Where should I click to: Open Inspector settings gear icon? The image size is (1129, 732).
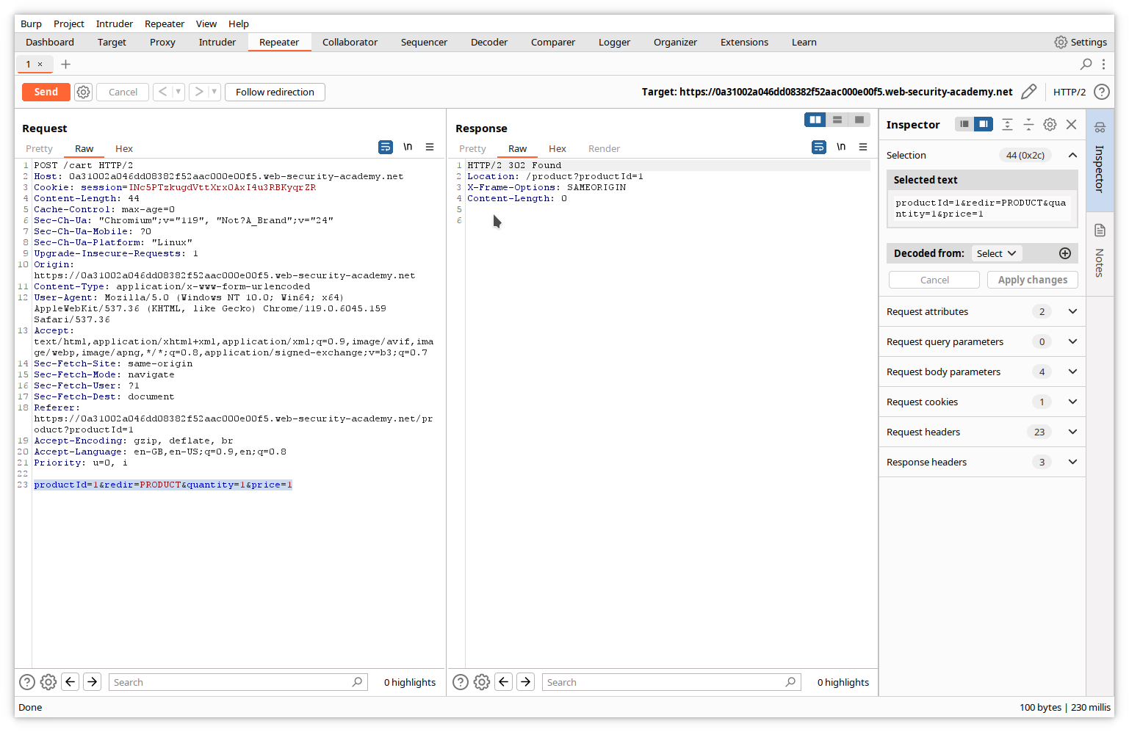1050,125
